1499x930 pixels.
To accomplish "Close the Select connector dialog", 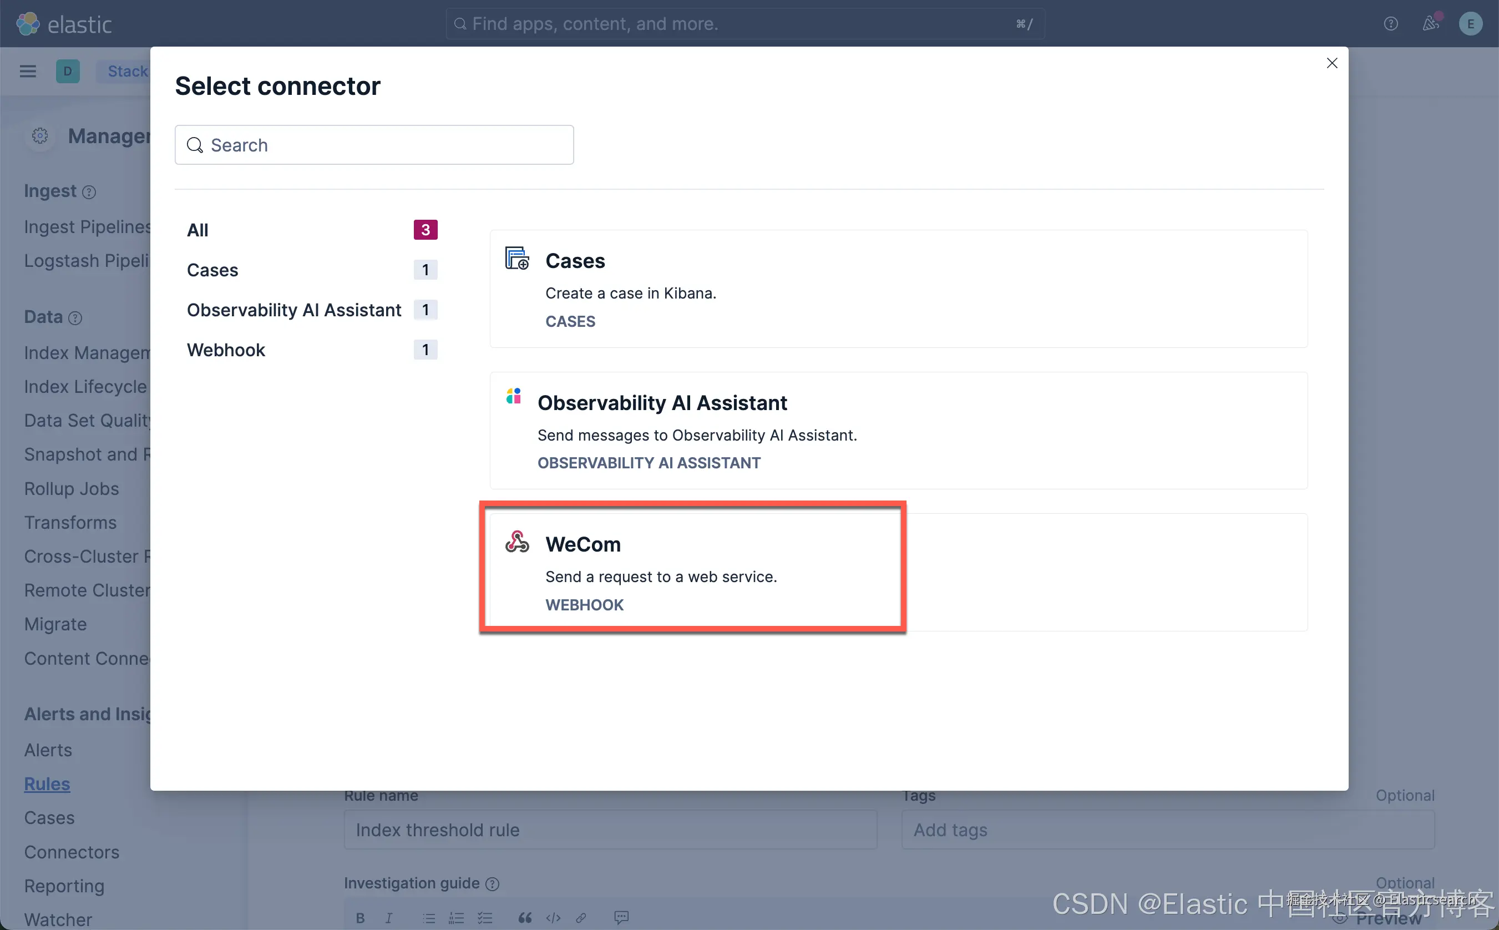I will pyautogui.click(x=1332, y=63).
